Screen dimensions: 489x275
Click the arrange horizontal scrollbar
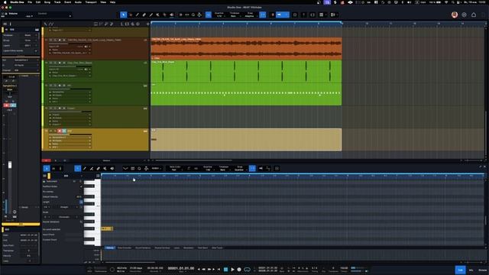(193, 160)
